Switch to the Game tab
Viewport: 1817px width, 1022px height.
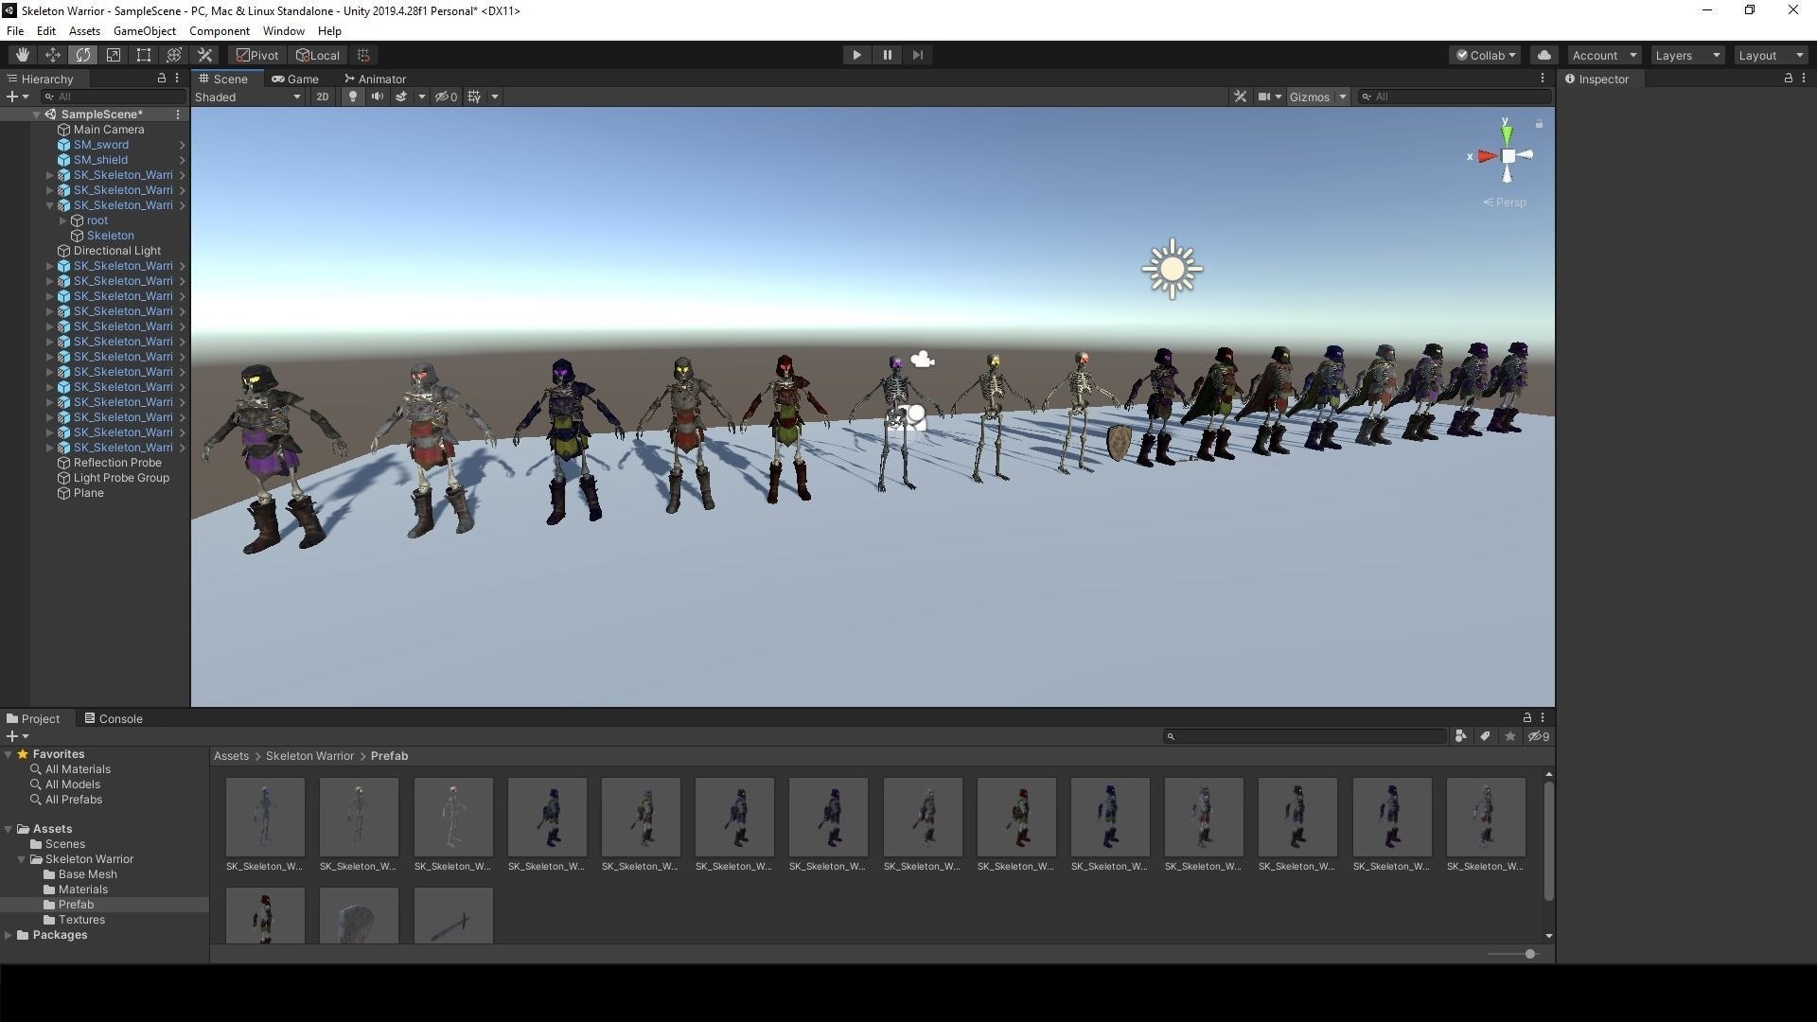(294, 79)
